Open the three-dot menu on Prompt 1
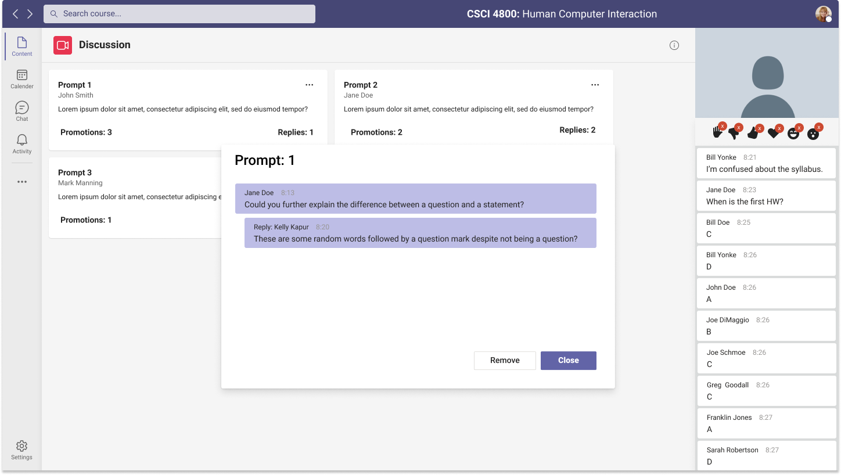841x475 pixels. 310,85
